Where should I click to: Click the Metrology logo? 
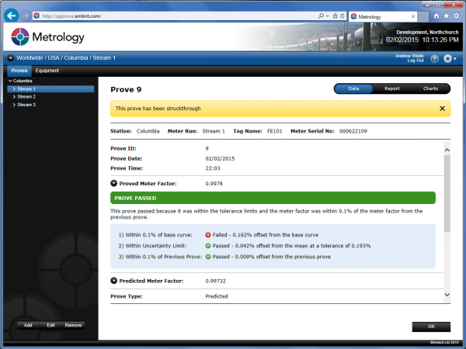tap(47, 36)
